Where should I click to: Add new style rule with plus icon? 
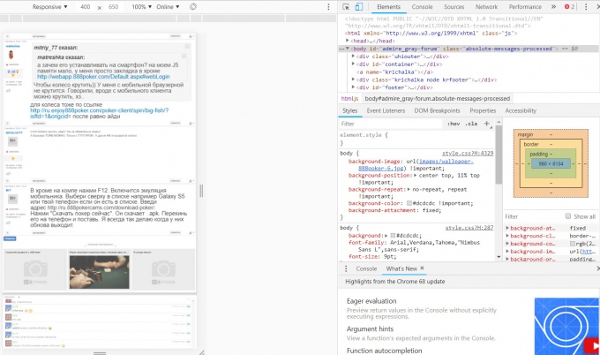coord(487,124)
